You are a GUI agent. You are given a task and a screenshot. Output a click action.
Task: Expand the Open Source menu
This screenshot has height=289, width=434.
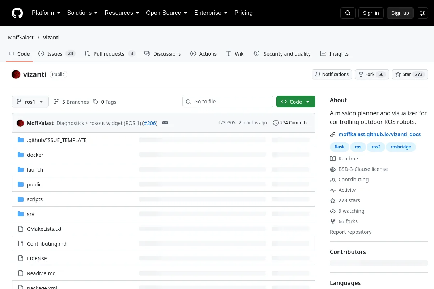(167, 13)
